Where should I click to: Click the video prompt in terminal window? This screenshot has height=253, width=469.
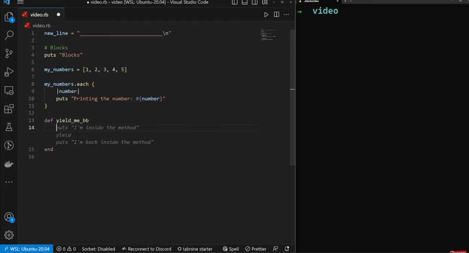pyautogui.click(x=325, y=11)
